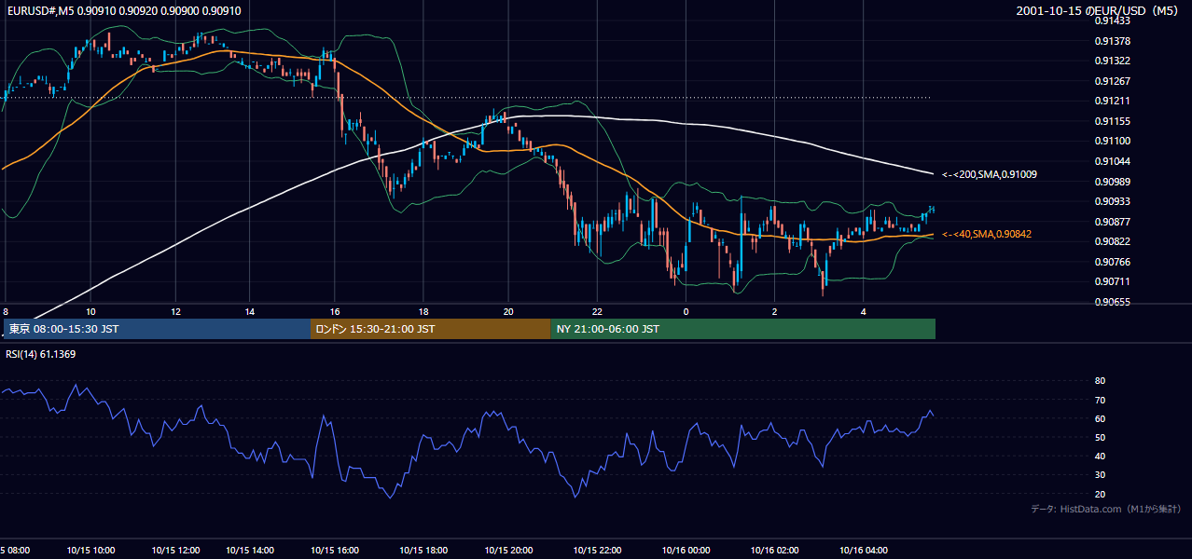Click price axis value 0.90877

[1113, 222]
